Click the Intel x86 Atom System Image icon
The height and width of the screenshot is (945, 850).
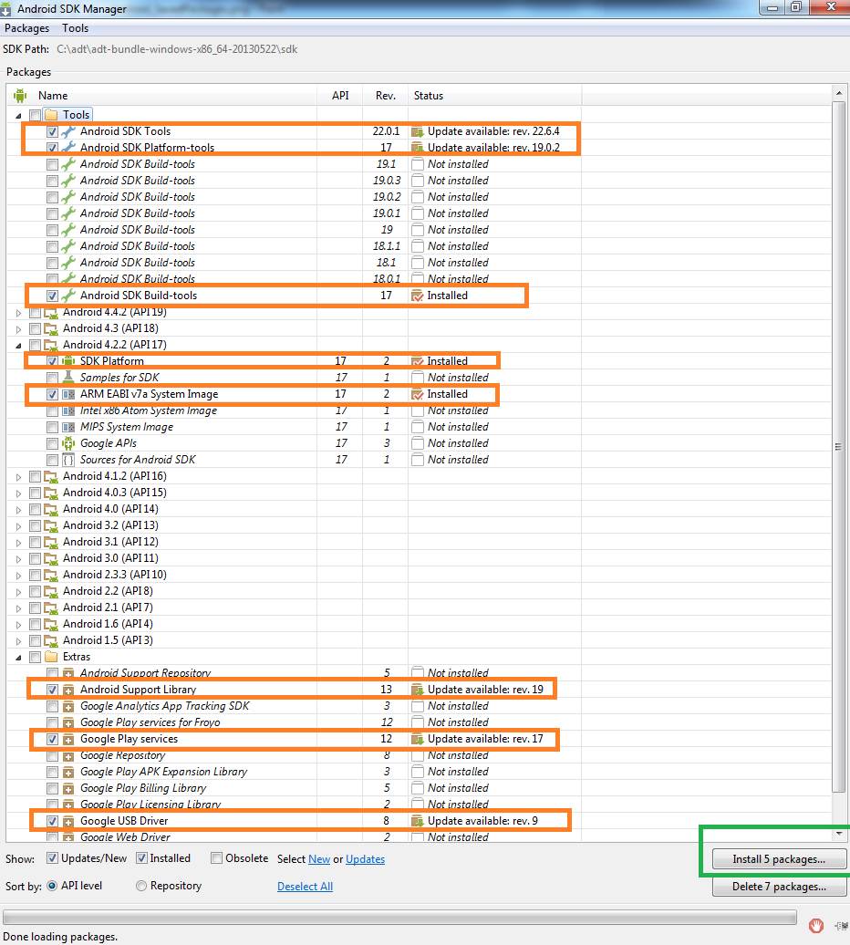point(68,410)
